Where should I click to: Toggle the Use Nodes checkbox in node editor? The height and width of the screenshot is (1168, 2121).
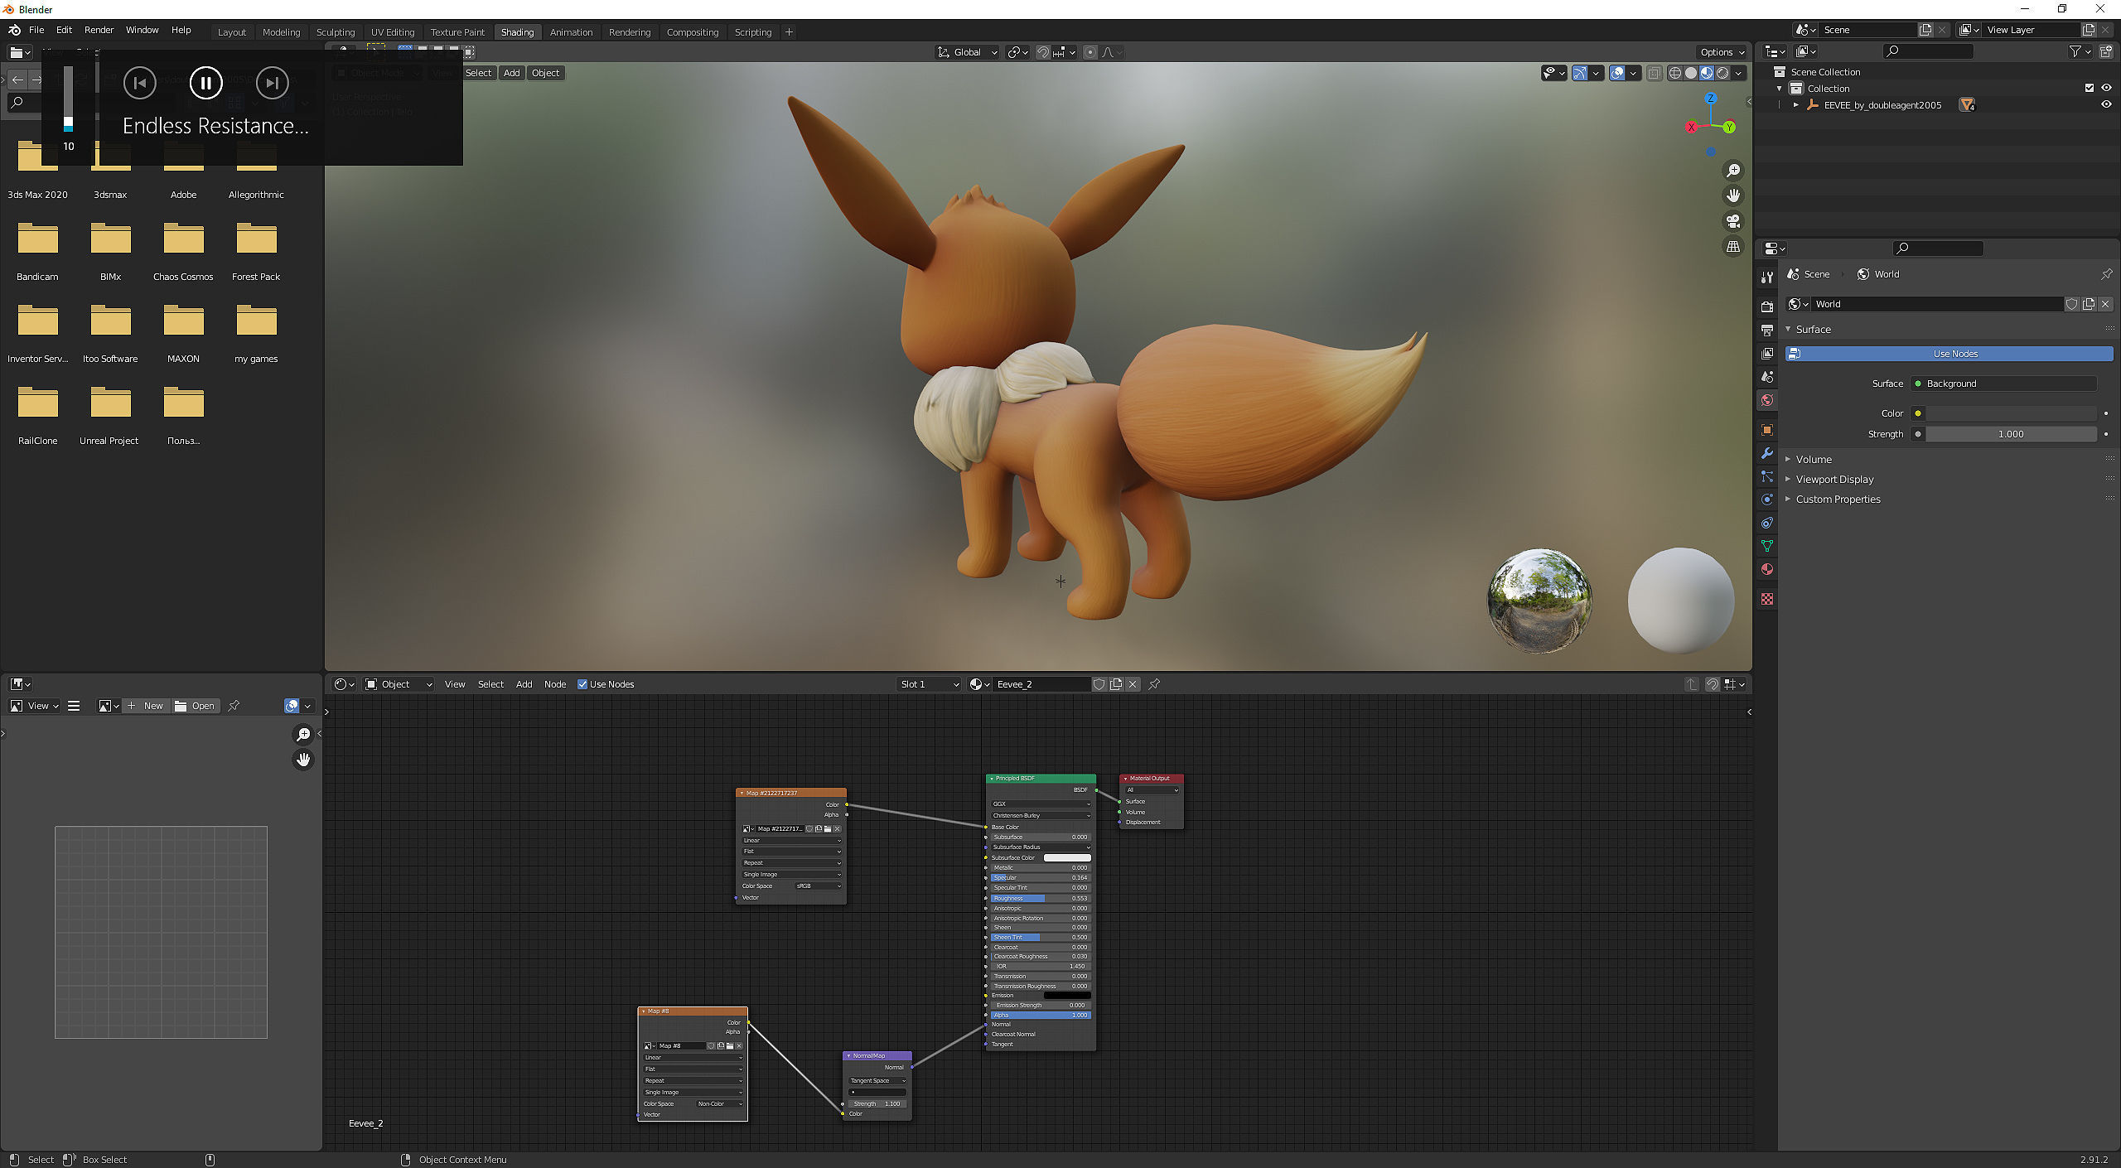click(x=582, y=684)
